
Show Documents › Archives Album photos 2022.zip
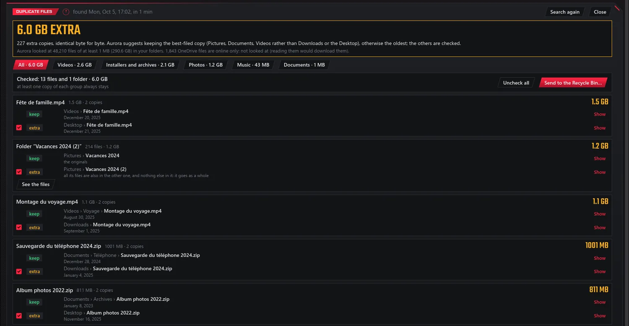(600, 302)
